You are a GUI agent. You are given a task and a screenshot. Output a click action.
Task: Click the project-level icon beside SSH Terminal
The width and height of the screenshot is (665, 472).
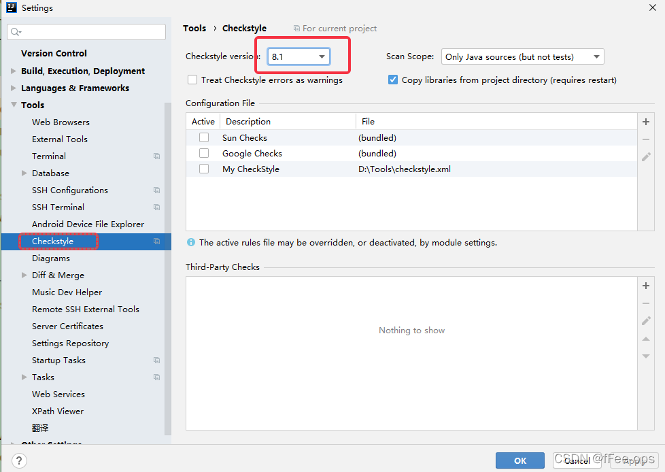point(156,207)
